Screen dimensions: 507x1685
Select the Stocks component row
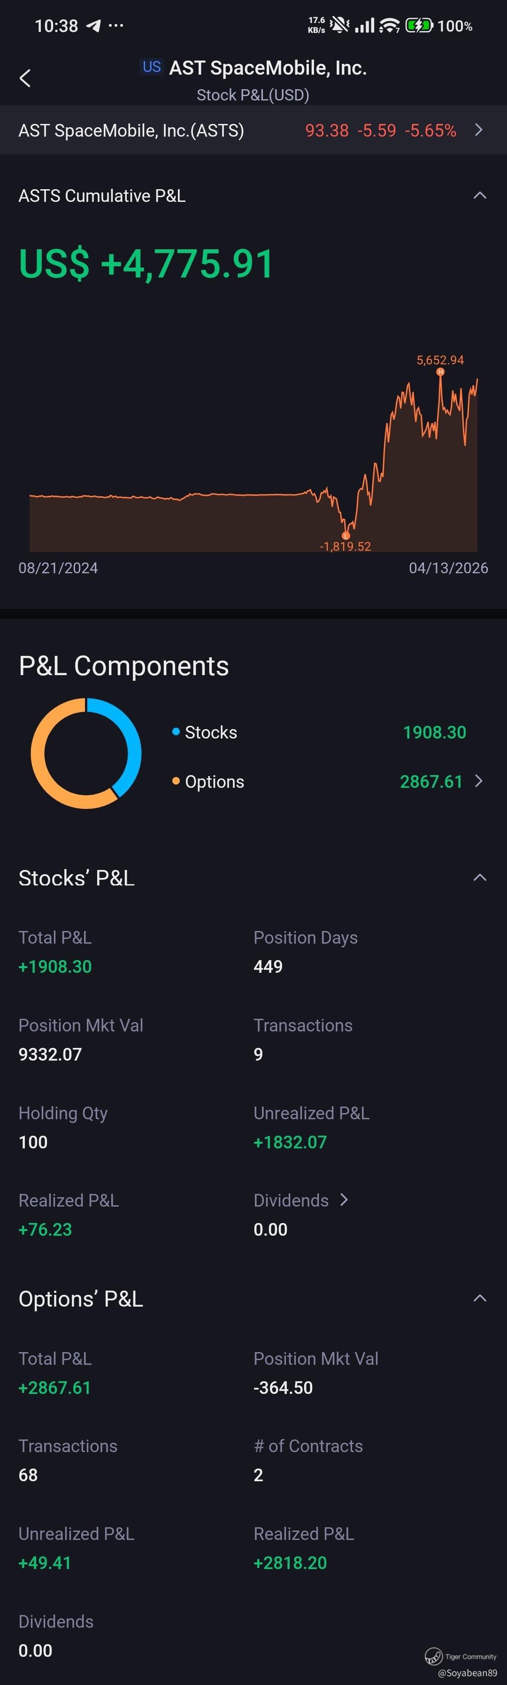click(x=319, y=732)
